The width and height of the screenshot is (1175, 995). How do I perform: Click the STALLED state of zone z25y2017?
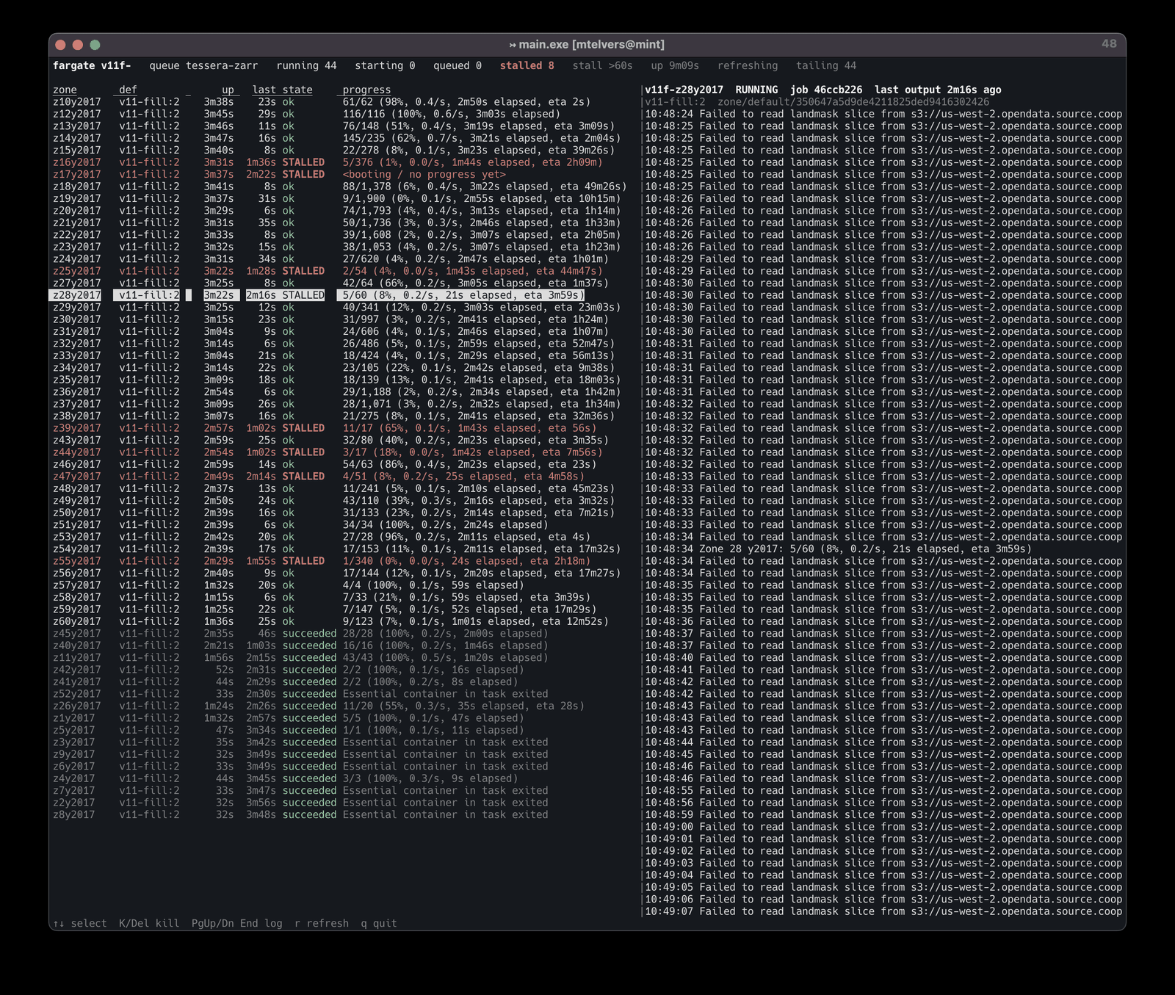click(x=303, y=271)
